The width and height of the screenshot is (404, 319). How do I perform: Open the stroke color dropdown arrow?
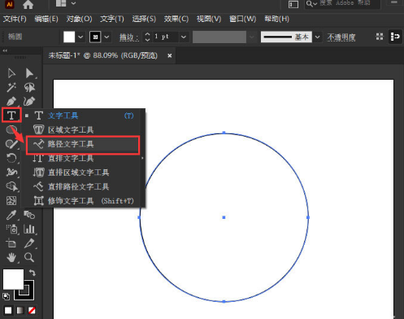coord(106,37)
